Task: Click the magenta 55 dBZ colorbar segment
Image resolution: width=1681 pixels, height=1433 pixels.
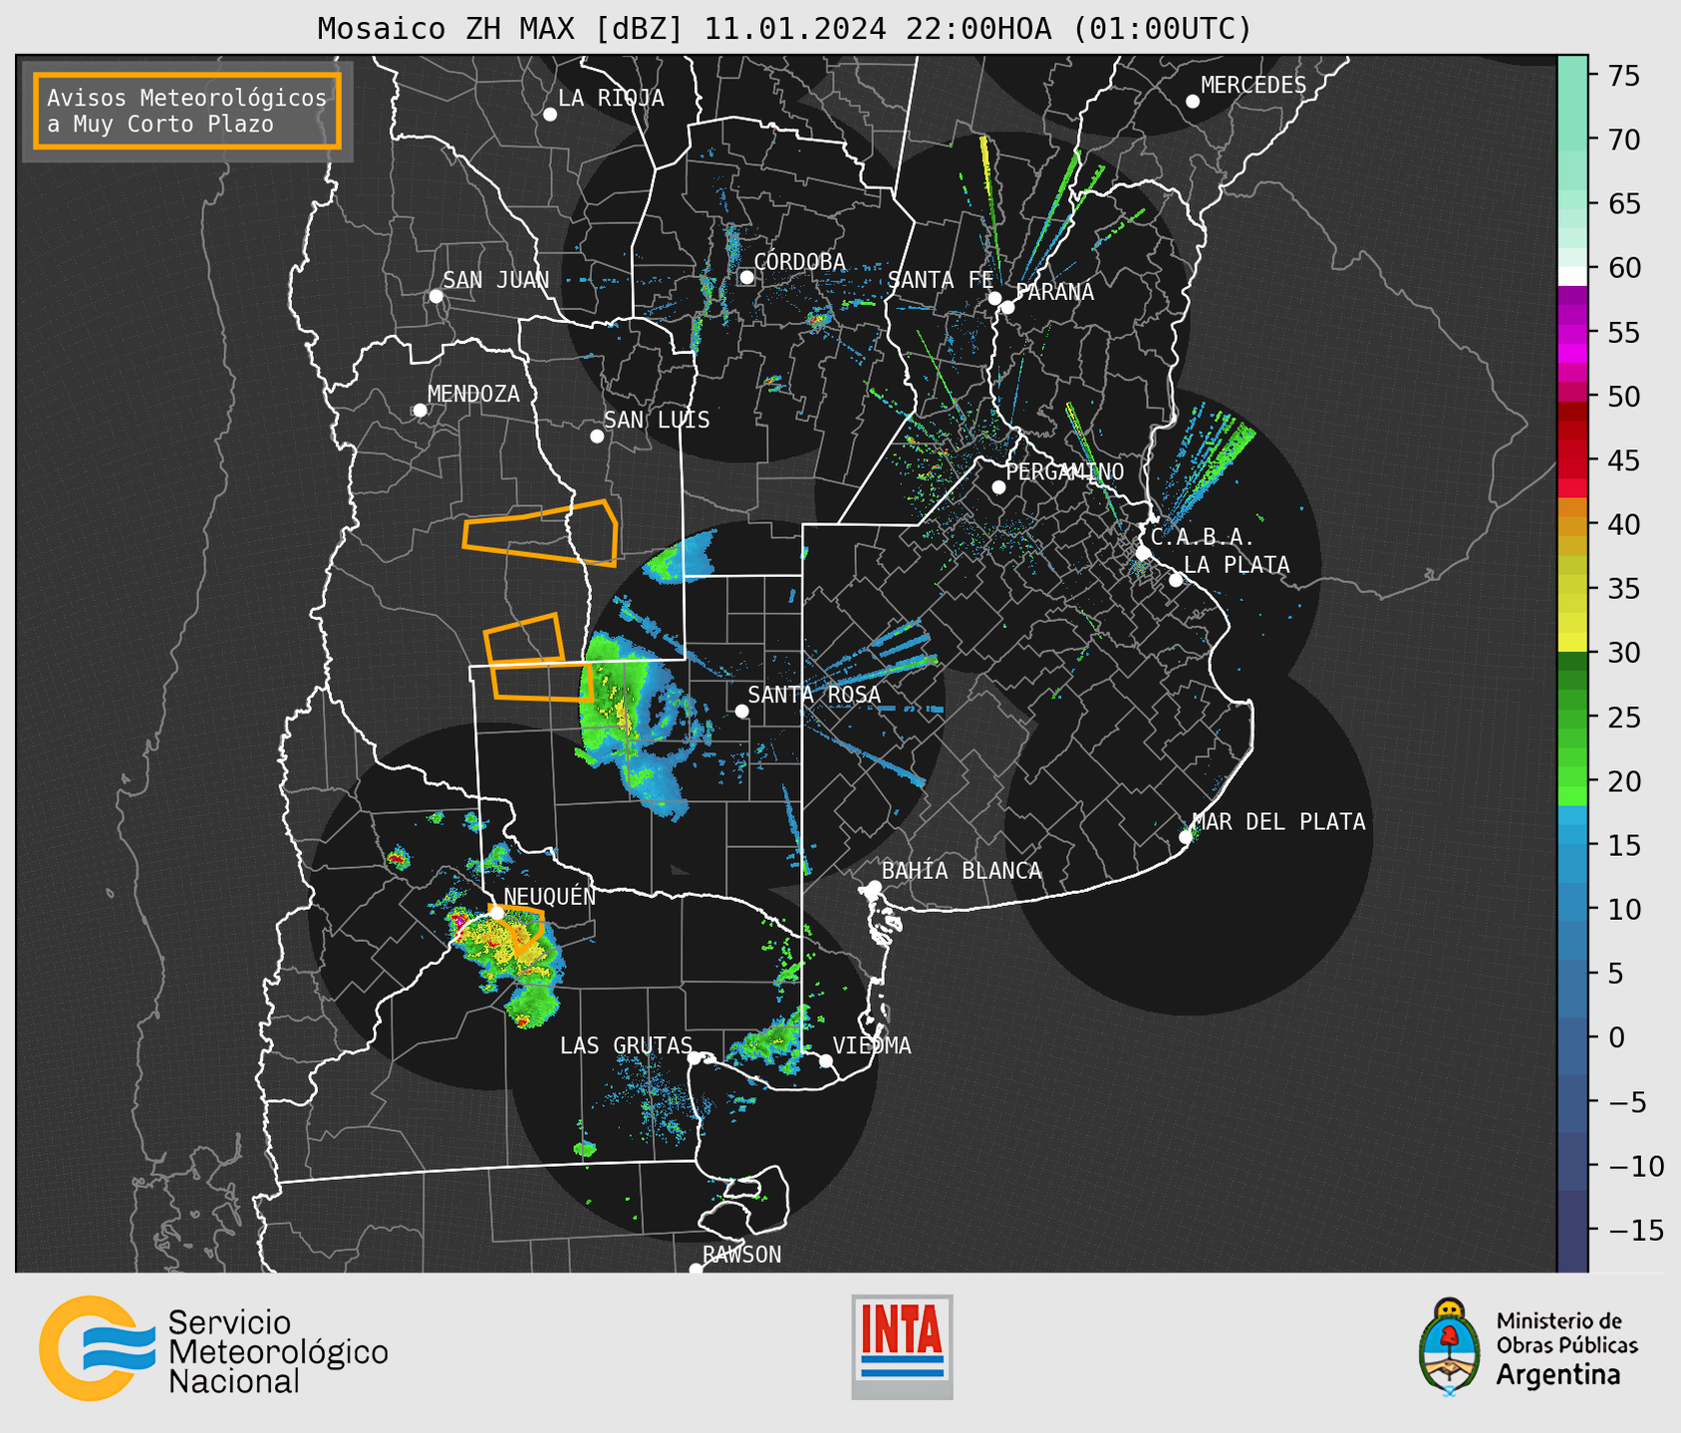Action: (x=1572, y=332)
